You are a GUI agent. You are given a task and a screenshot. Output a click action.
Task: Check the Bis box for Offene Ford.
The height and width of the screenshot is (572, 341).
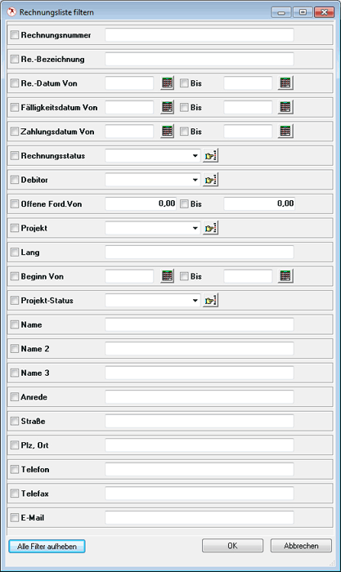pos(184,203)
